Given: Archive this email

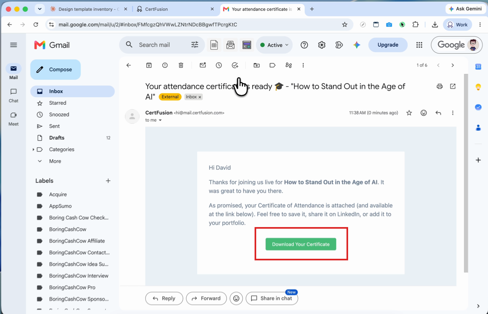Looking at the screenshot, I should (149, 65).
